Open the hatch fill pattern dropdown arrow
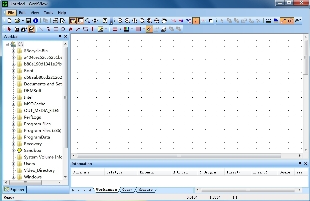 [x=144, y=29]
